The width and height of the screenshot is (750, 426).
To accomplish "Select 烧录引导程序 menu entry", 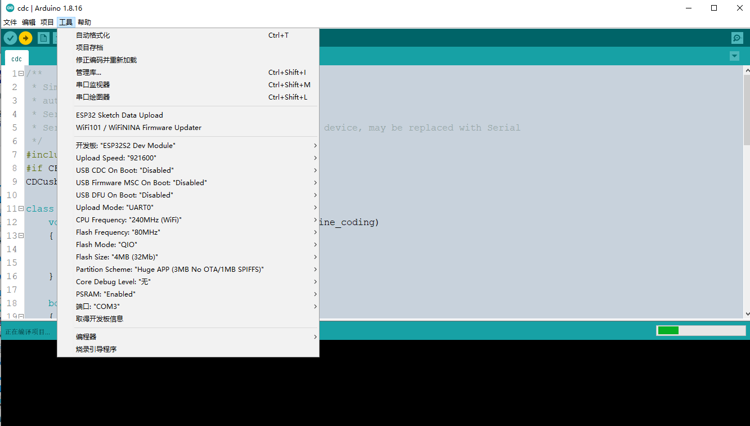I will click(x=188, y=349).
